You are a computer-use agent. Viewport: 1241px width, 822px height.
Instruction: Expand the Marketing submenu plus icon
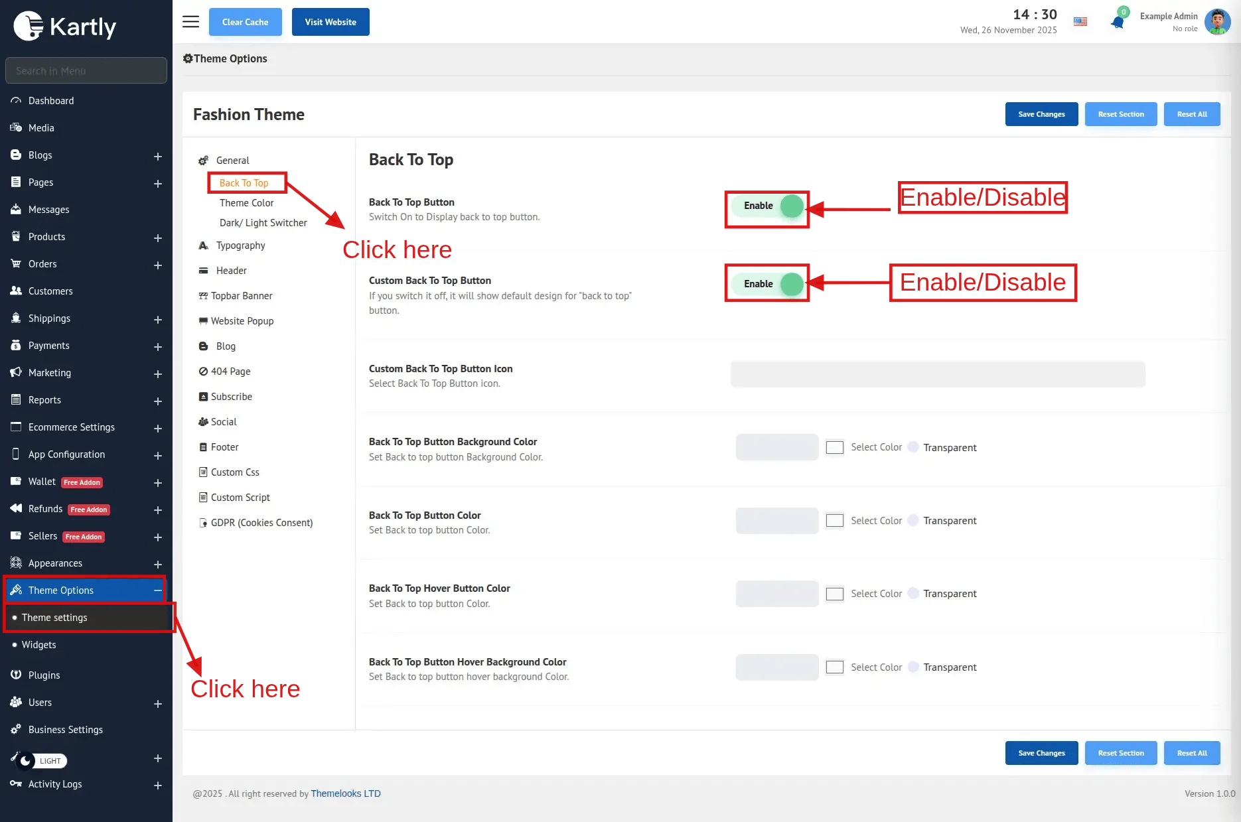pyautogui.click(x=157, y=374)
